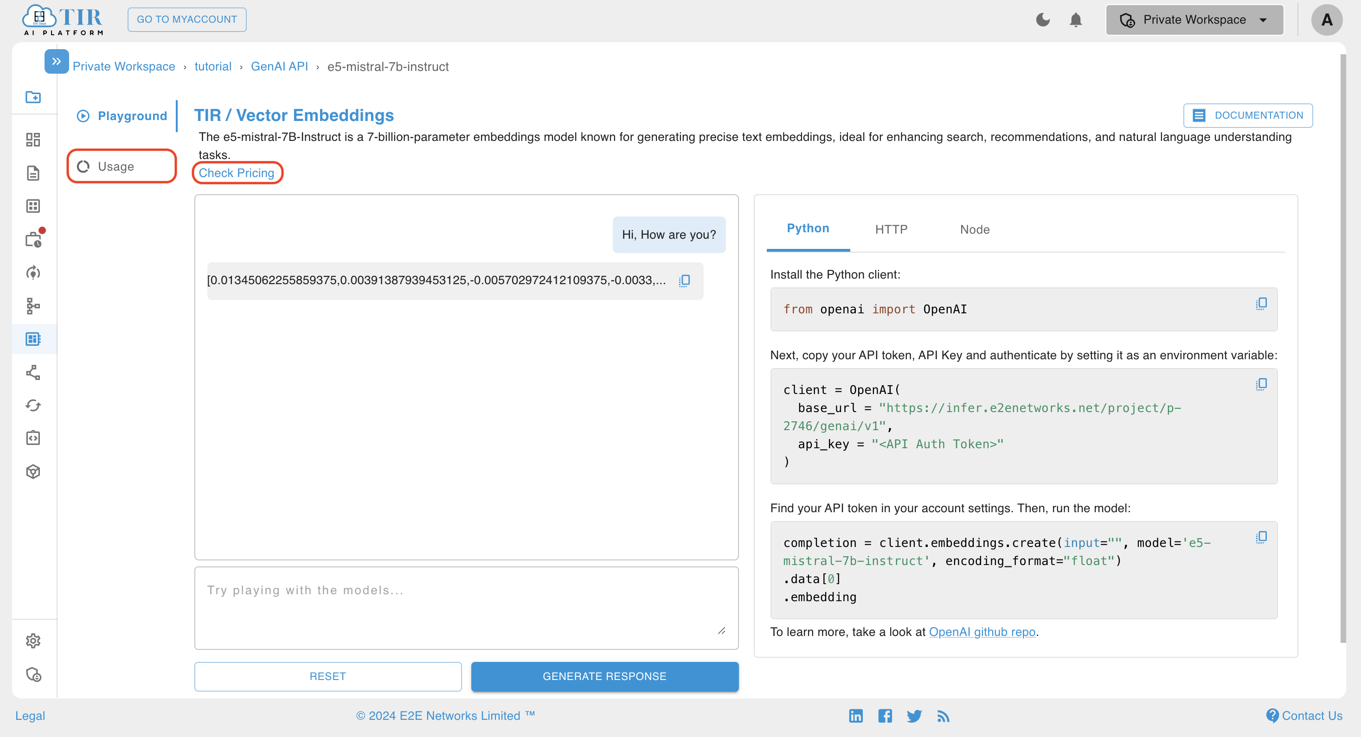The image size is (1361, 737).
Task: Select the deploy/upload icon in sidebar
Action: pyautogui.click(x=32, y=471)
